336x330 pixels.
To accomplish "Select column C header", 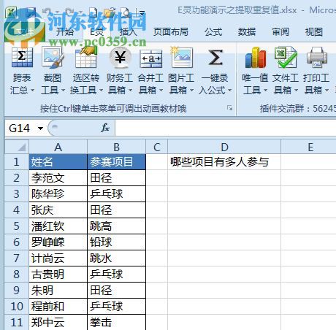I will 157,147.
